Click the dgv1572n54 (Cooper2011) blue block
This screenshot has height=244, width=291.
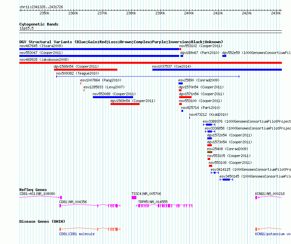(210, 138)
